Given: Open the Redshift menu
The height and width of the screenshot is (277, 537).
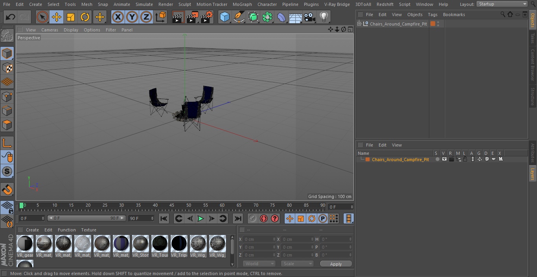Looking at the screenshot, I should [385, 4].
